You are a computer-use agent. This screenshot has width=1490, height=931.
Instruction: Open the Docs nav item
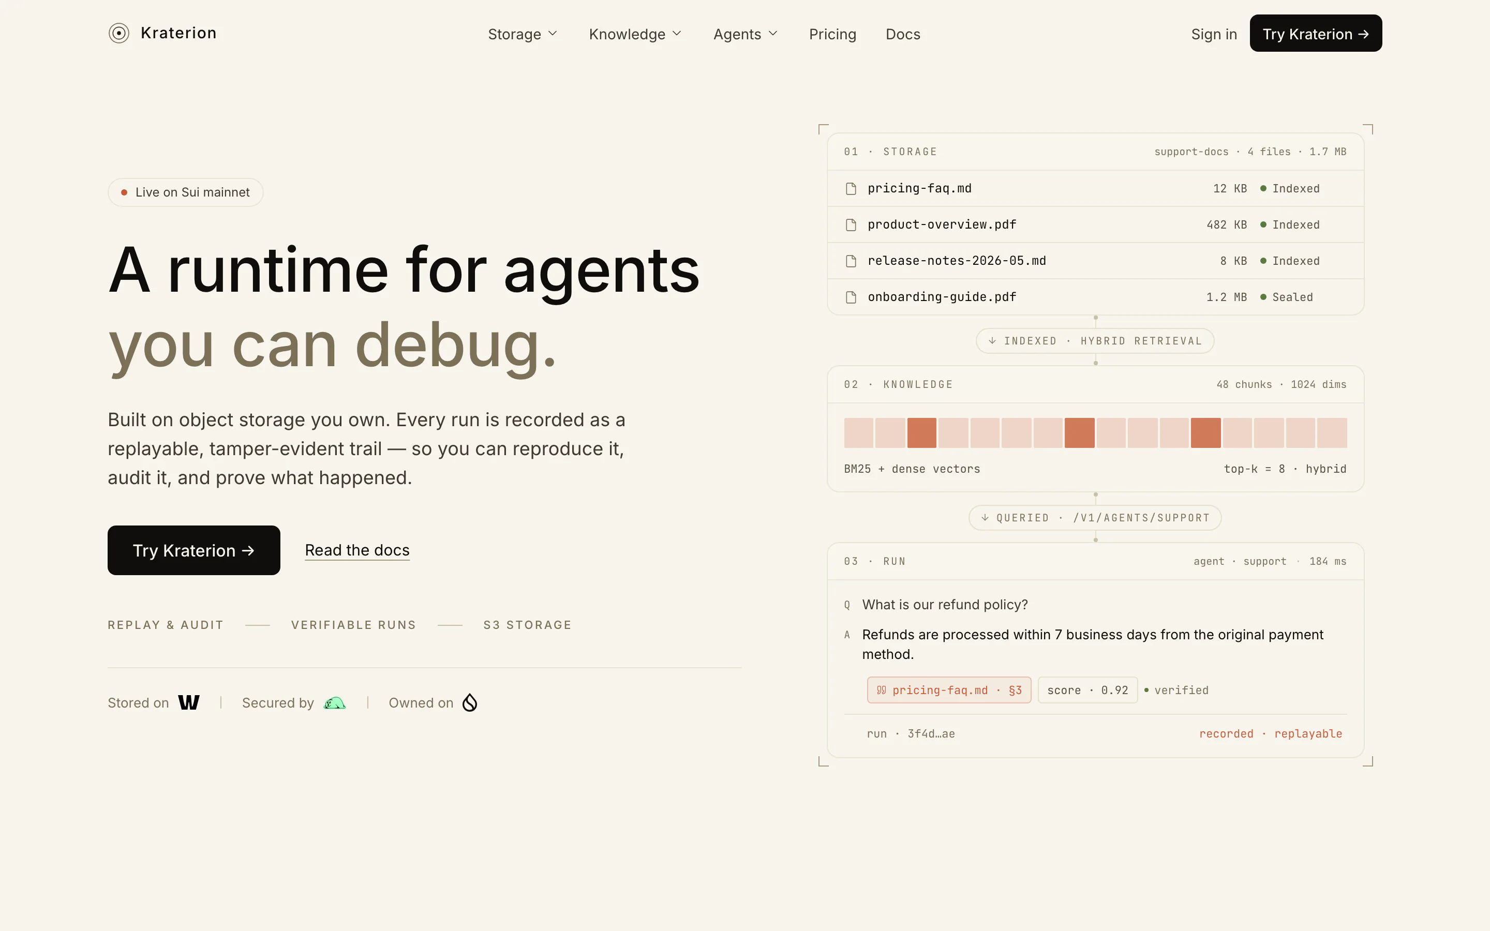(903, 34)
